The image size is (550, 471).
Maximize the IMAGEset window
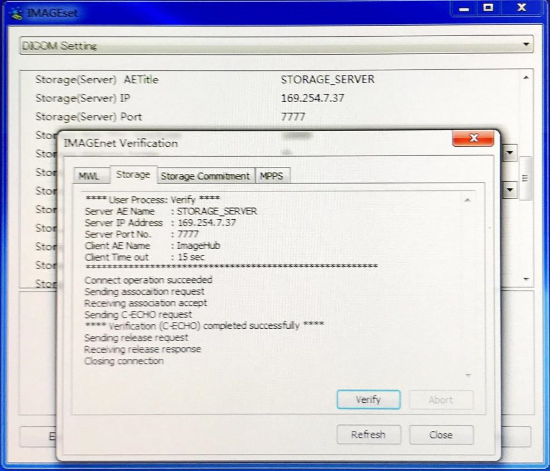(x=488, y=8)
